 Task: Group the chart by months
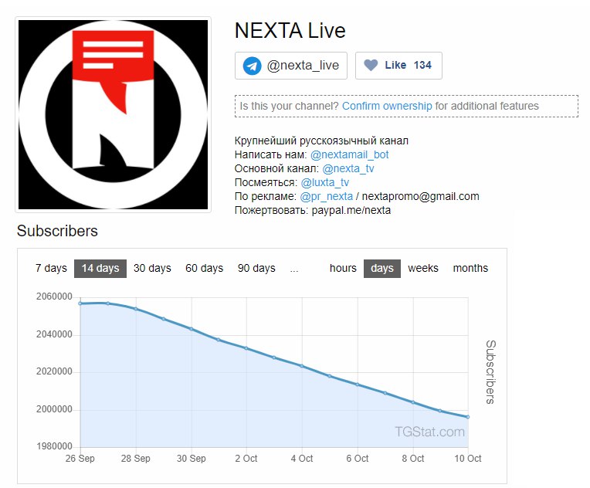click(x=470, y=268)
